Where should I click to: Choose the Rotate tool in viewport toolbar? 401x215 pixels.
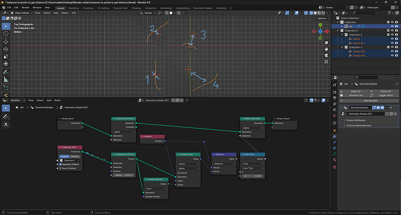6,49
